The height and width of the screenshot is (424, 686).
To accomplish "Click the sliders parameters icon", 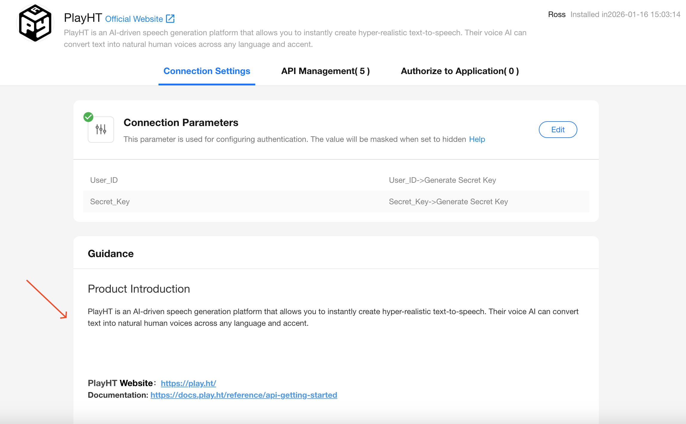I will pos(101,130).
